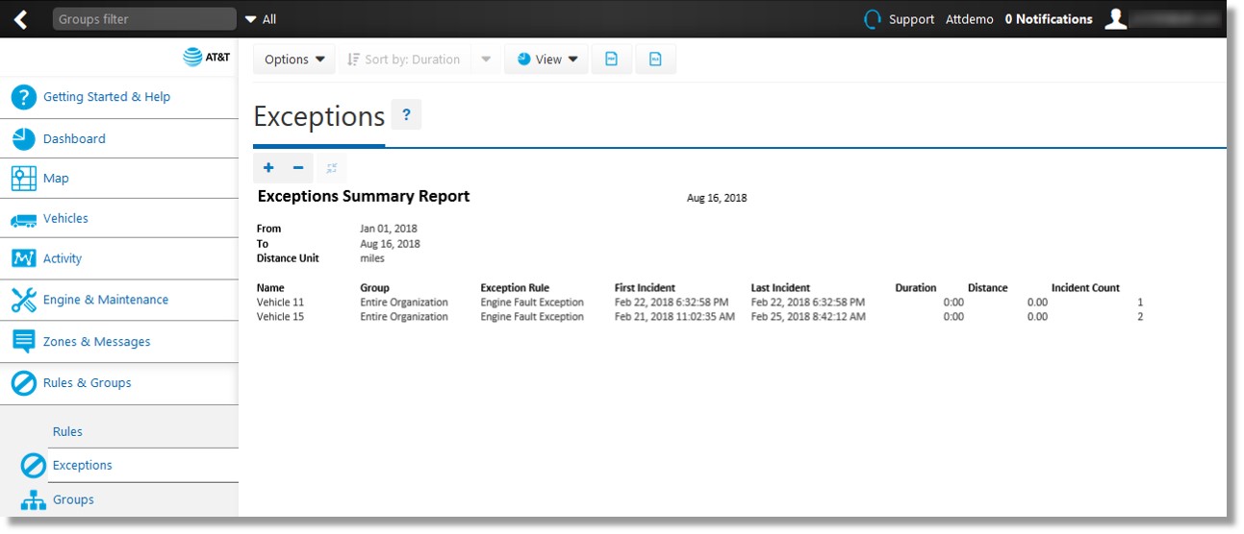Select Rules in the submenu

click(67, 431)
